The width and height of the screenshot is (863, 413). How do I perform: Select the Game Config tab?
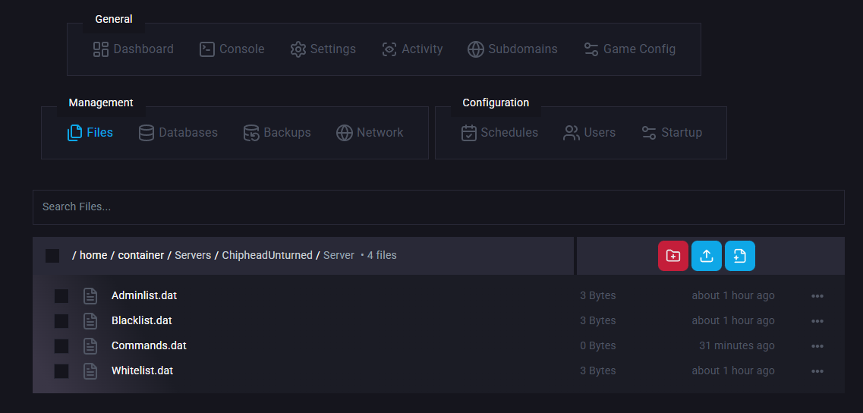tap(629, 49)
